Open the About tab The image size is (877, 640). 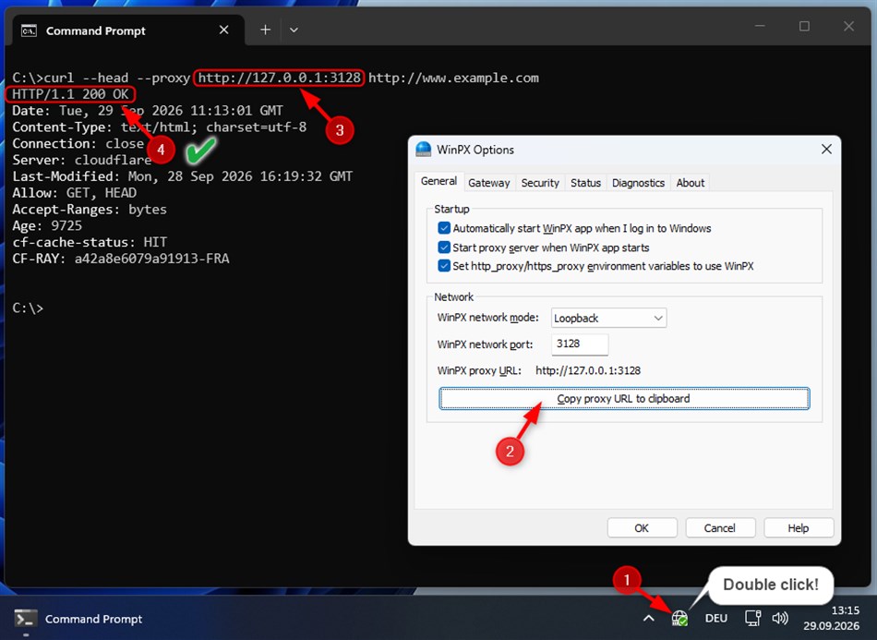(691, 183)
